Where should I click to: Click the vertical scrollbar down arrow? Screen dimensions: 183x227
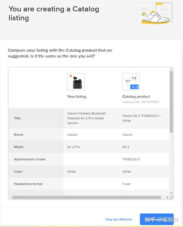tap(171, 193)
